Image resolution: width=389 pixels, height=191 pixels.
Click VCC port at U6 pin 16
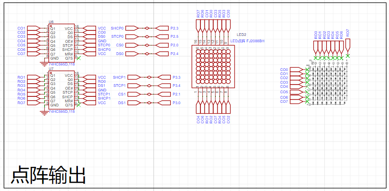coord(90,28)
